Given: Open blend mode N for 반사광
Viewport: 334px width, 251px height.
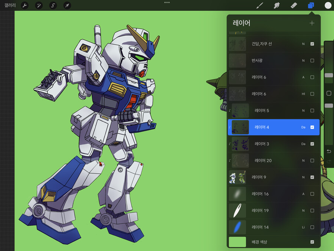Looking at the screenshot, I should click(x=303, y=61).
